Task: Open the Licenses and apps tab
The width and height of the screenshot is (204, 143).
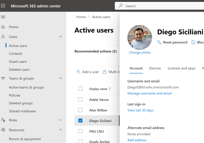Action: click(x=181, y=68)
